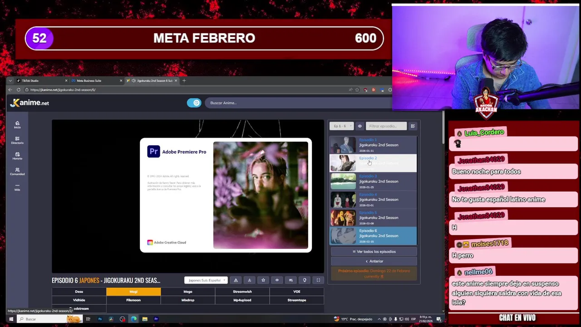The width and height of the screenshot is (581, 327).
Task: Click the fullscreen expand icon under the player
Action: (318, 280)
